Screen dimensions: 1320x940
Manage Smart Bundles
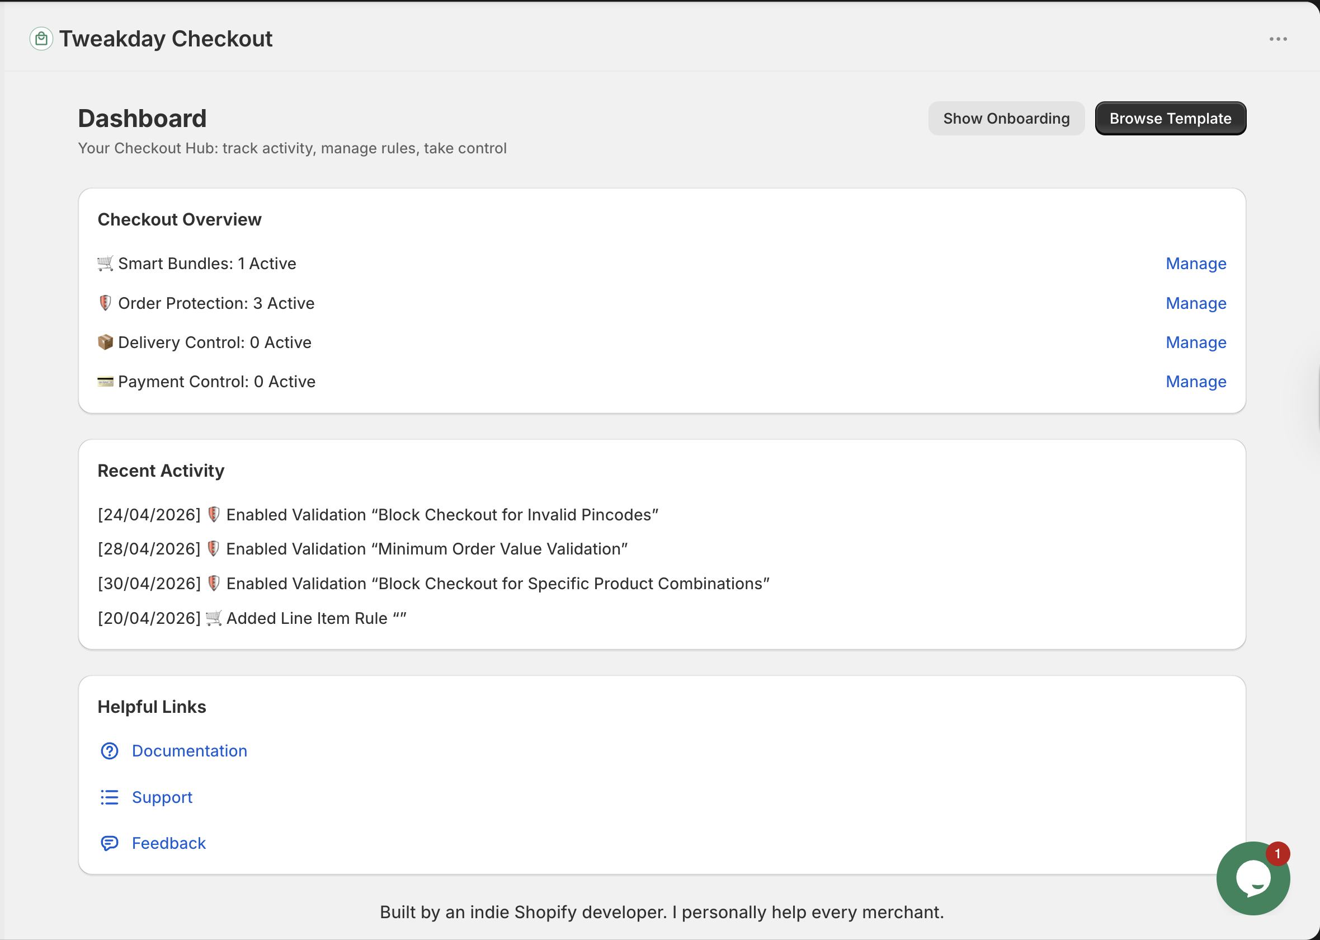(1196, 264)
